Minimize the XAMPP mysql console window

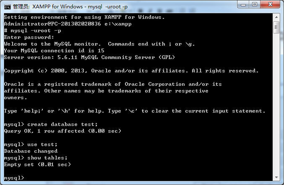pos(243,5)
